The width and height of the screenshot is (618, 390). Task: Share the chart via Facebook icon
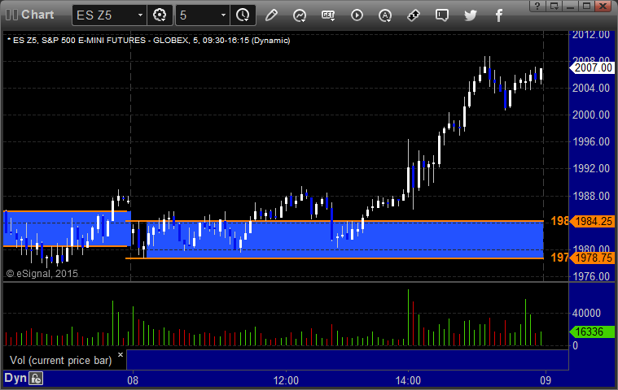click(498, 15)
